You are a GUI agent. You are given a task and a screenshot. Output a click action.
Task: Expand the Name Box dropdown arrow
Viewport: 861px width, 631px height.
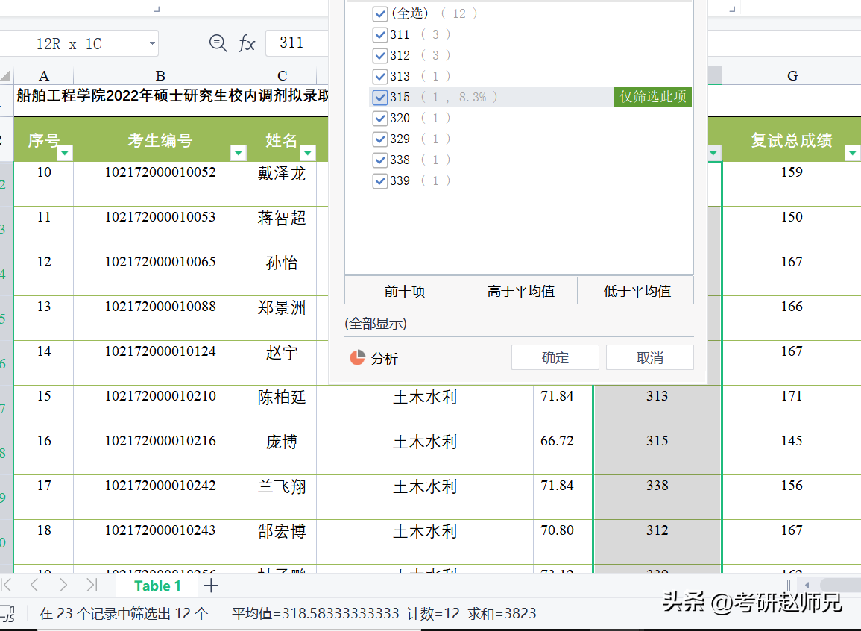tap(152, 43)
